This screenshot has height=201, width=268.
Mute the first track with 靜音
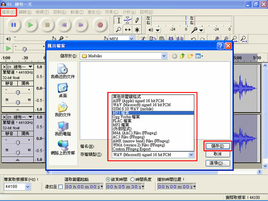9,84
